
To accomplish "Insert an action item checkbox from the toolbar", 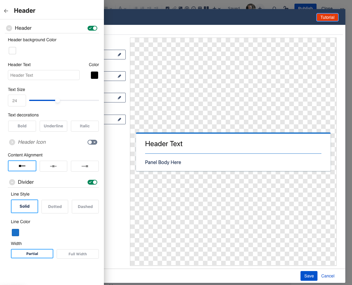I will tap(168, 8).
